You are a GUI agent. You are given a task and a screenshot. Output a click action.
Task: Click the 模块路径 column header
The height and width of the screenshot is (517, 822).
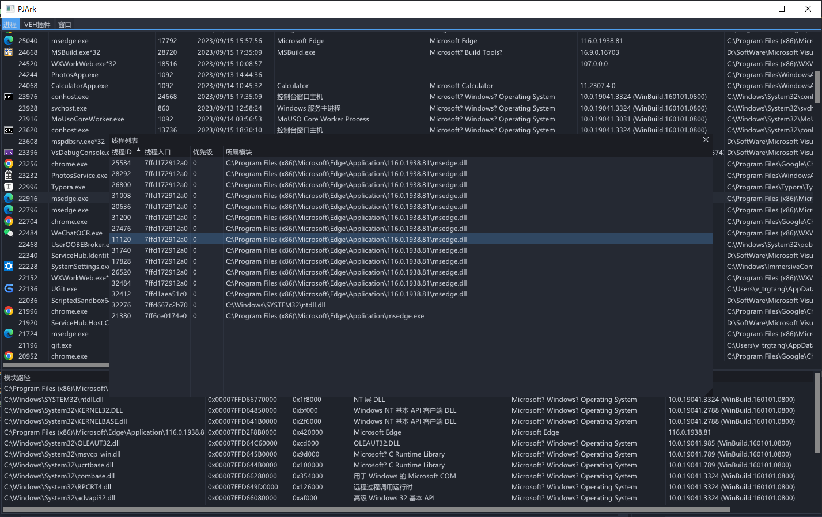[55, 378]
